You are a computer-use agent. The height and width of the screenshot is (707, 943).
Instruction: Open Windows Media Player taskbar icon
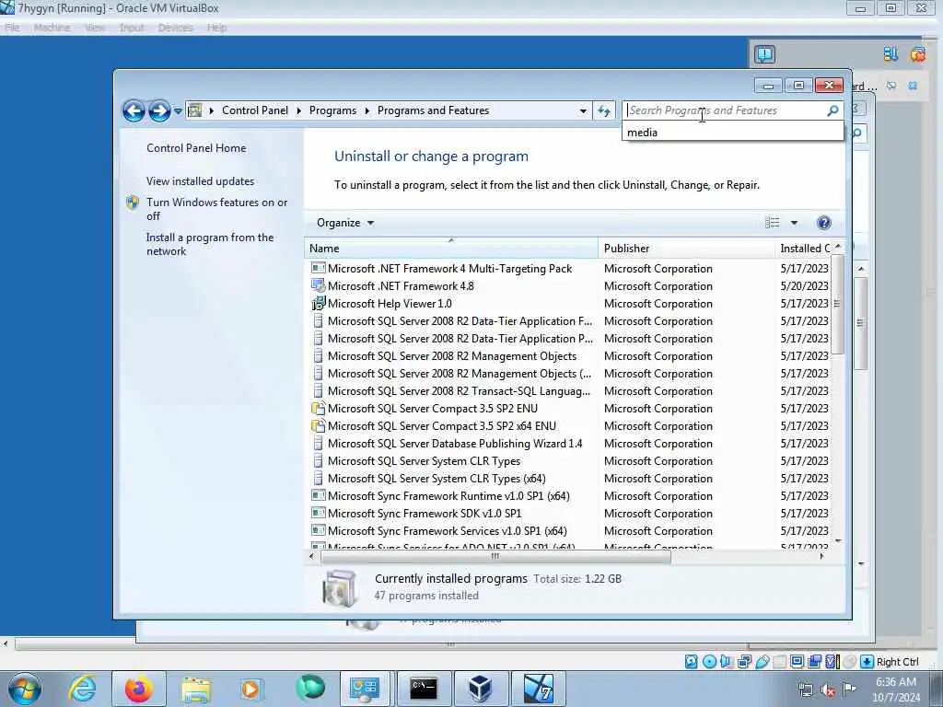[x=251, y=689]
